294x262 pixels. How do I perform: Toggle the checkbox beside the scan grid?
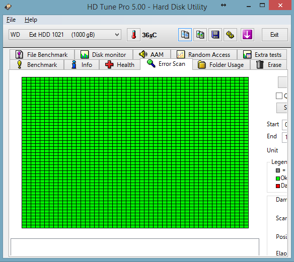279,96
